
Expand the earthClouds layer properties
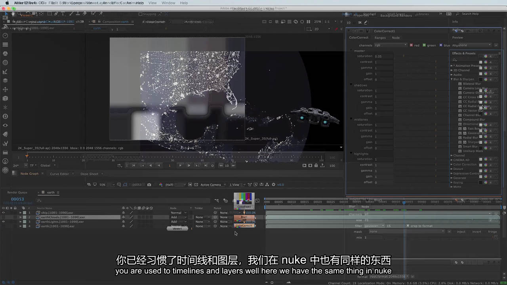tap(21, 217)
